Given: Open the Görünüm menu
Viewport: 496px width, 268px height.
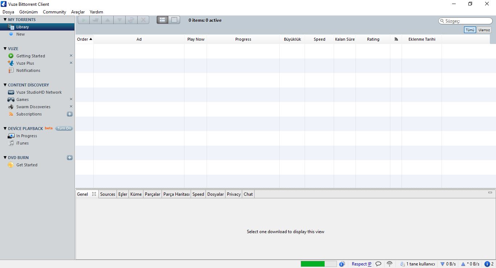Looking at the screenshot, I should (x=28, y=12).
